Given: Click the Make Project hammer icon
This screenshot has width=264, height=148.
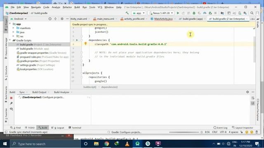Looking at the screenshot, I should click(127, 13).
